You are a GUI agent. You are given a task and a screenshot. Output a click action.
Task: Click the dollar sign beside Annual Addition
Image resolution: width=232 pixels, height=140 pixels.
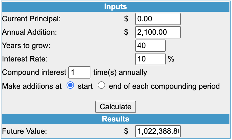click(x=126, y=32)
